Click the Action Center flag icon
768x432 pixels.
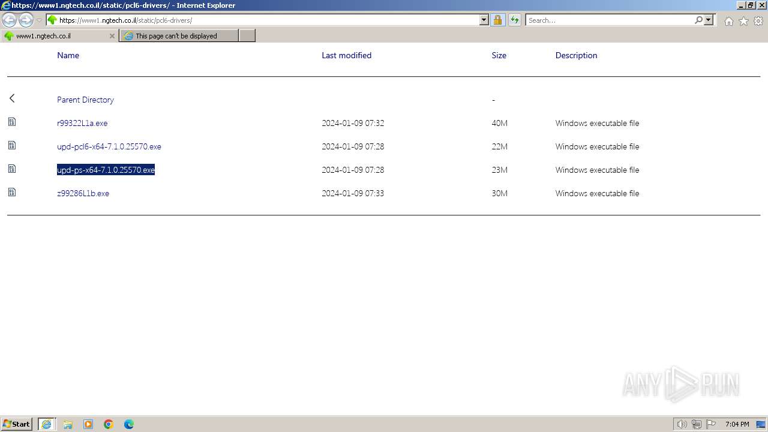(x=711, y=424)
